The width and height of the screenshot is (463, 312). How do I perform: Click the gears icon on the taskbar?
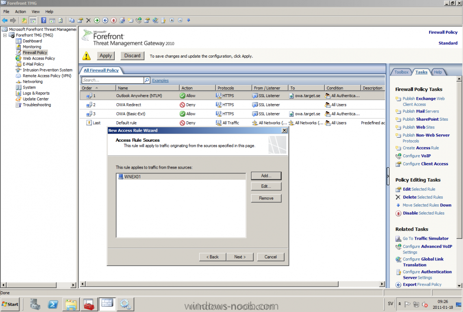click(125, 304)
